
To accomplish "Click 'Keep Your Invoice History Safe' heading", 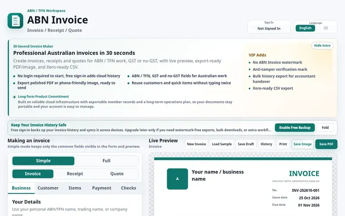I will click(x=39, y=125).
